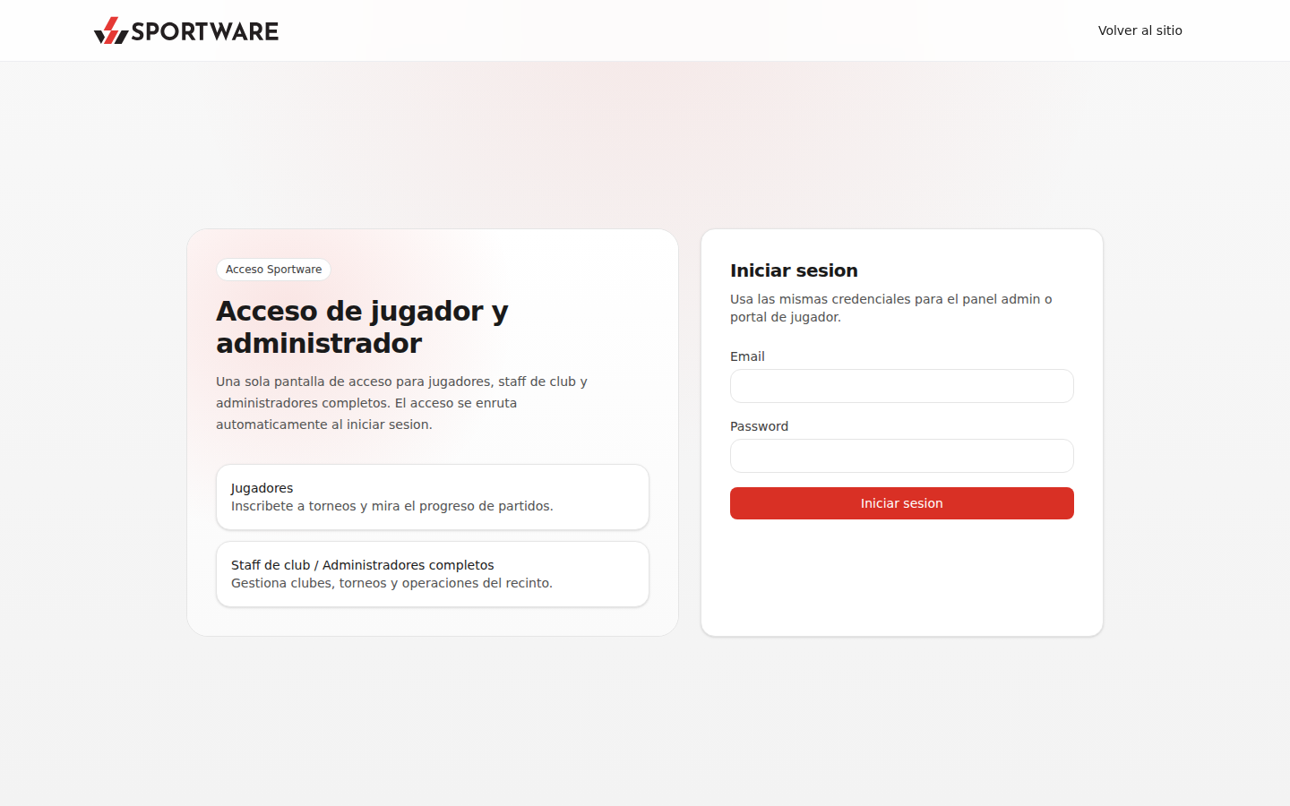Click the Password field label

click(x=759, y=426)
